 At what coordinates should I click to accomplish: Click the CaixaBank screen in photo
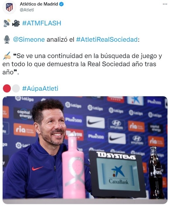pyautogui.click(x=118, y=174)
